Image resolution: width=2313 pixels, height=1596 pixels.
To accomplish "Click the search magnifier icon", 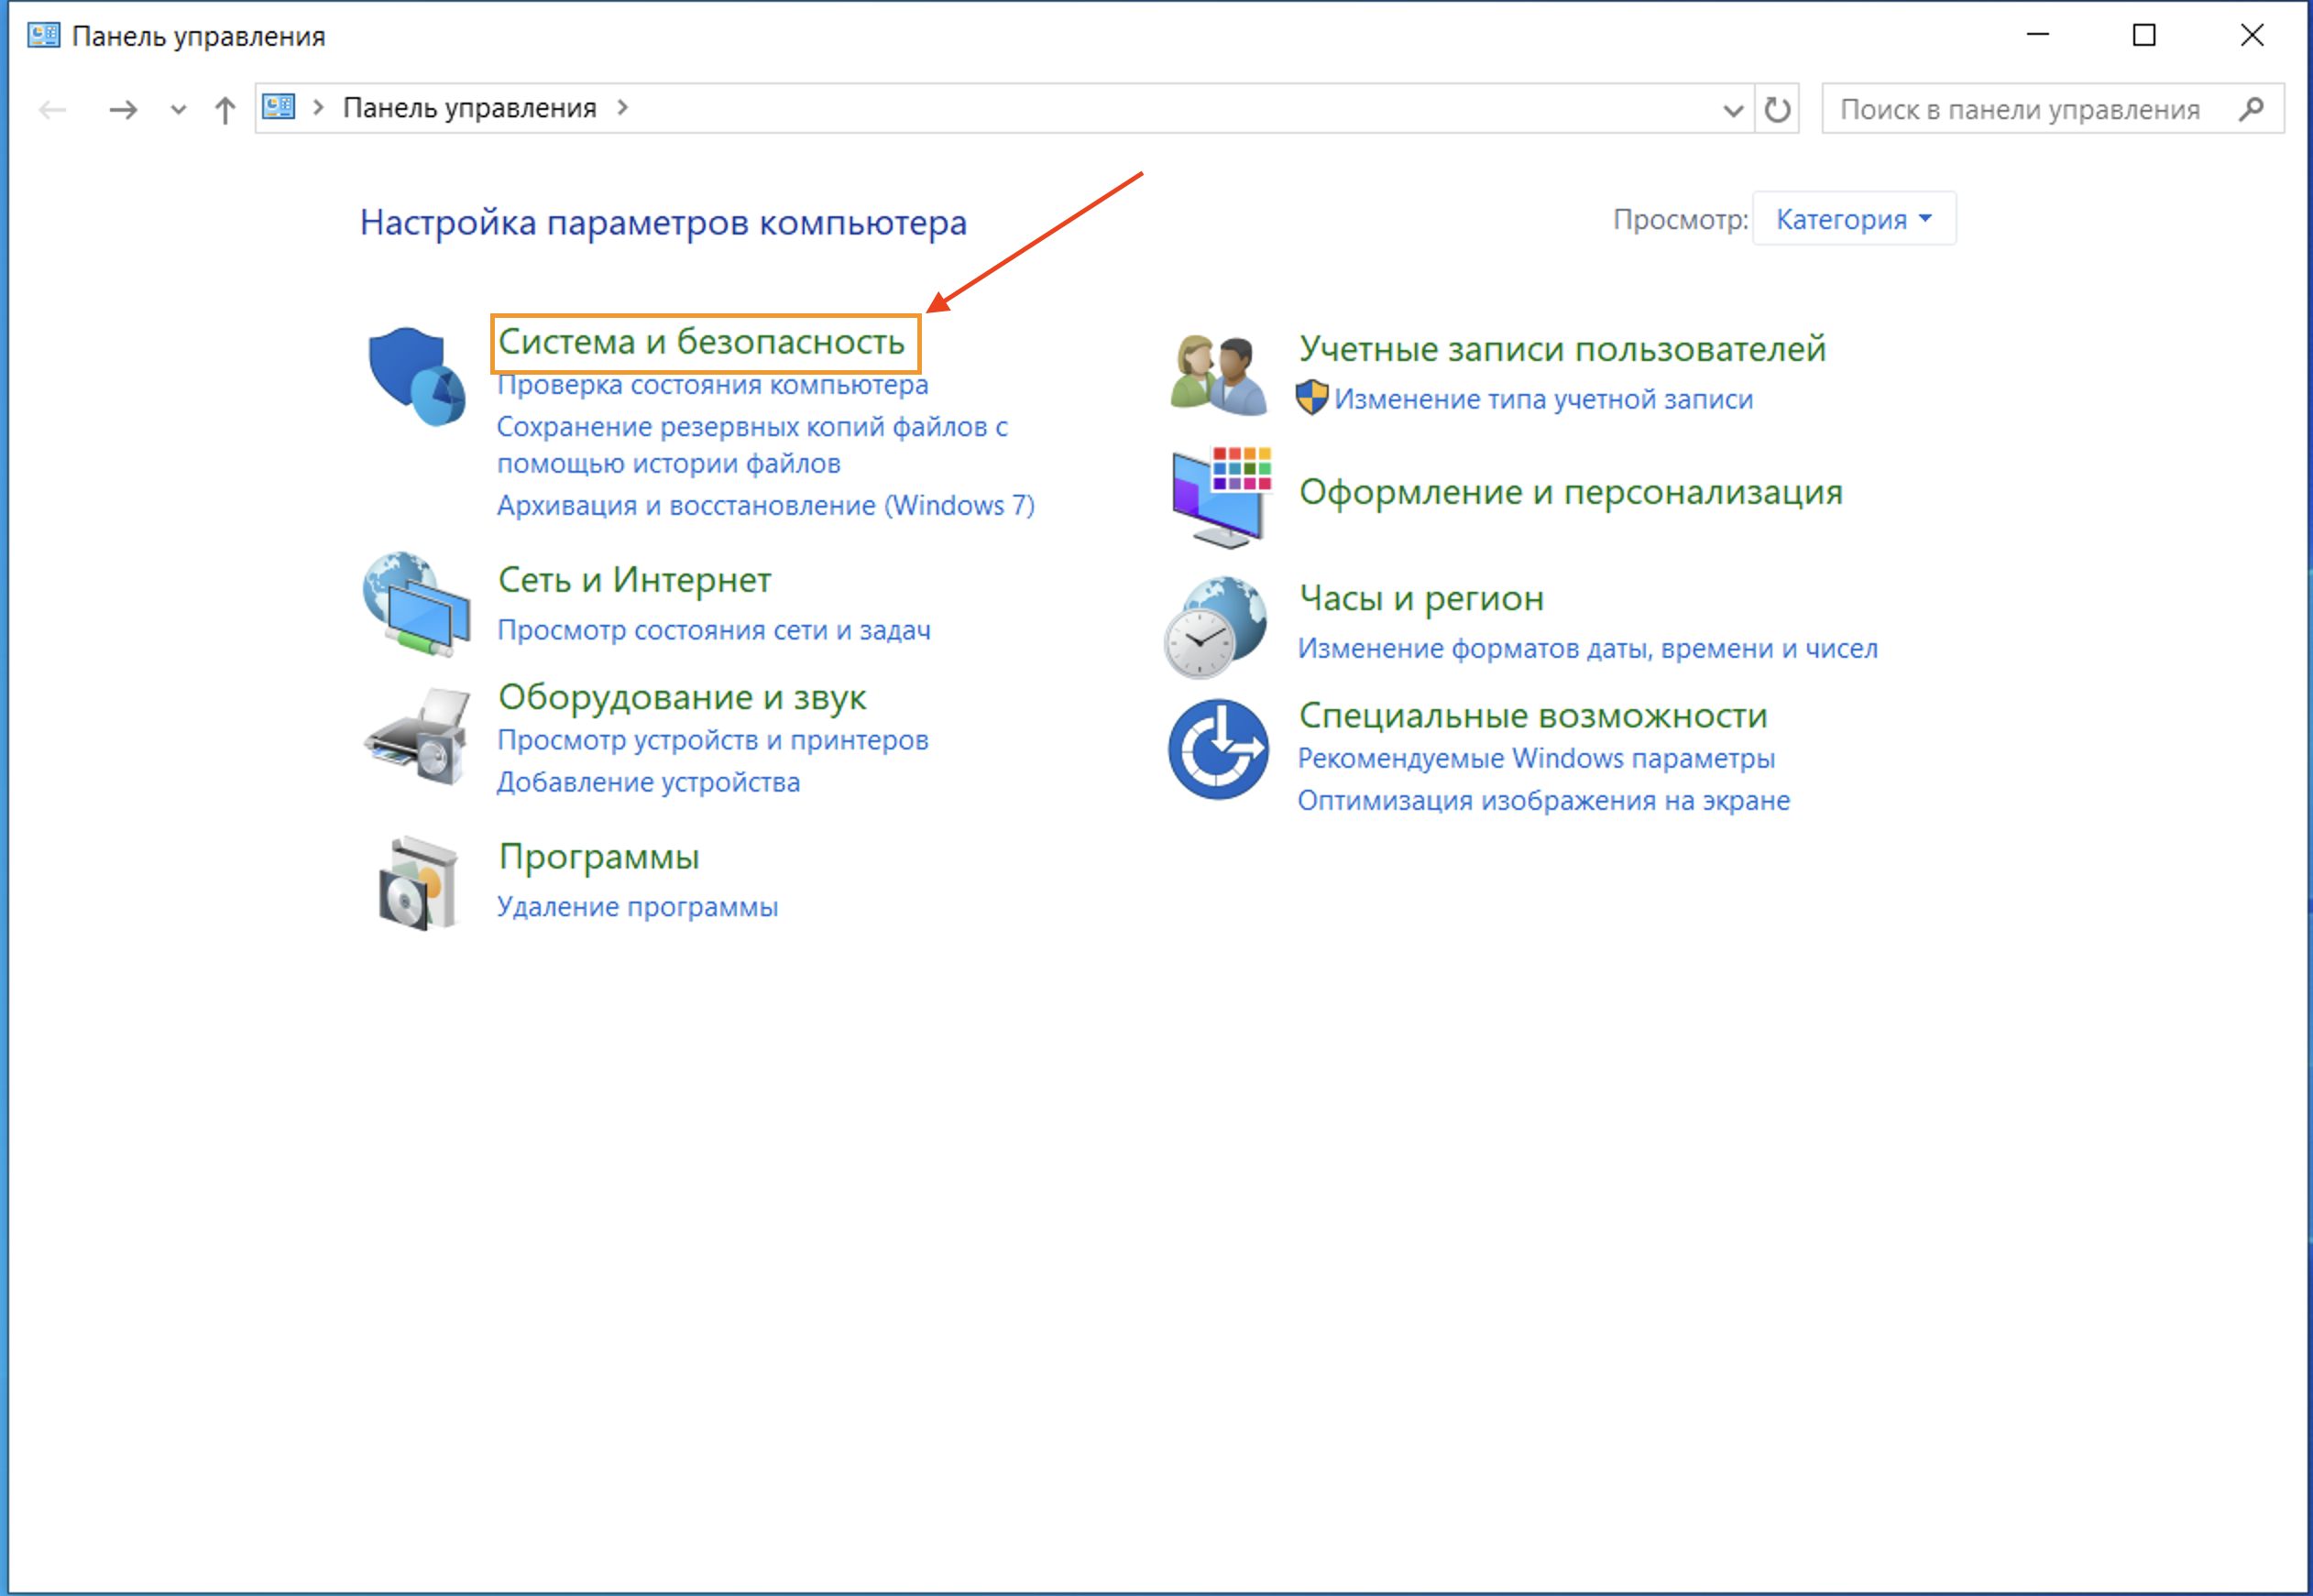I will coord(2251,109).
